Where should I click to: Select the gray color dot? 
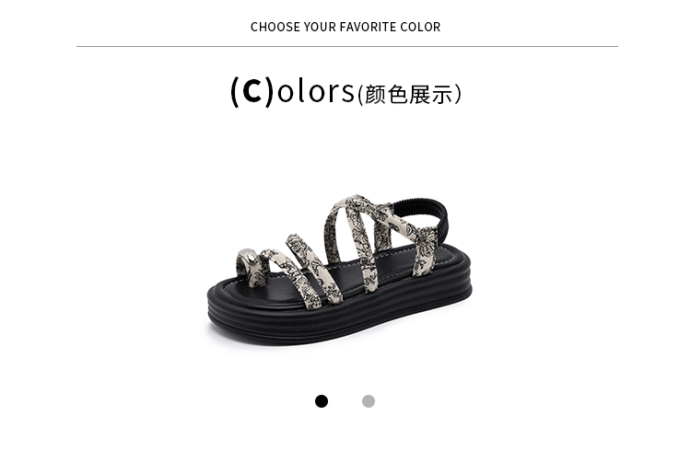coord(369,401)
